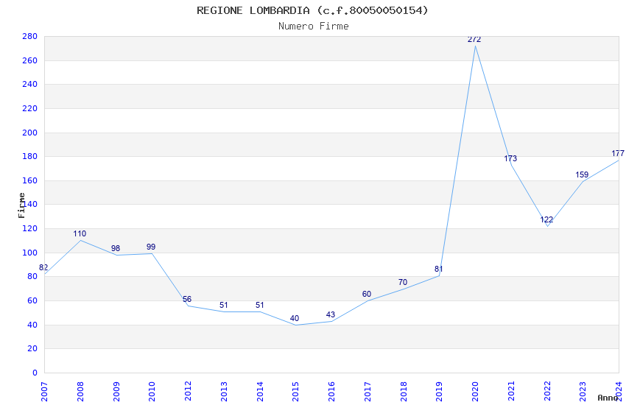Click the y-axis tick label 260
This screenshot has width=626, height=405.
tap(30, 60)
